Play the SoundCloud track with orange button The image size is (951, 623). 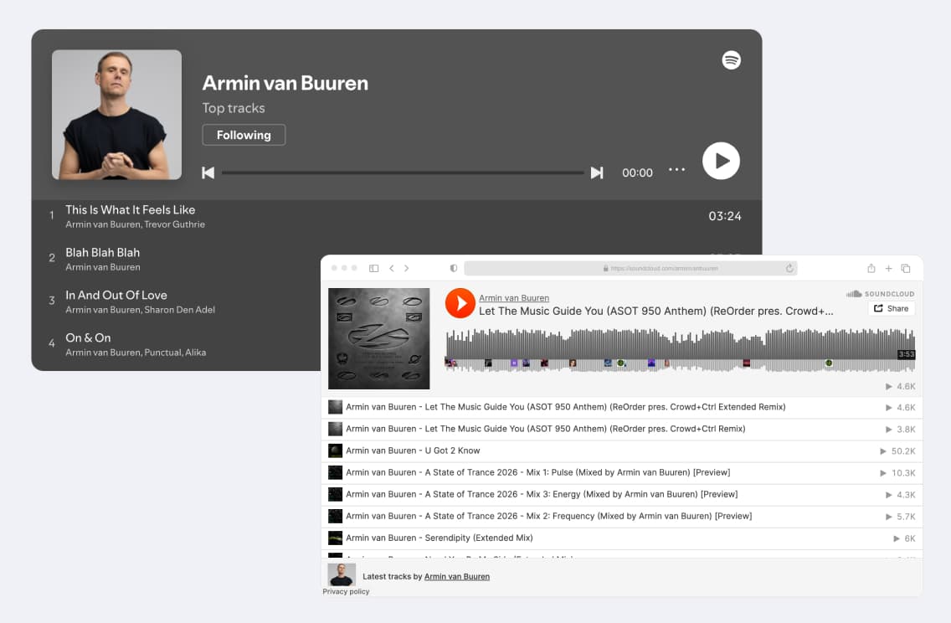460,303
